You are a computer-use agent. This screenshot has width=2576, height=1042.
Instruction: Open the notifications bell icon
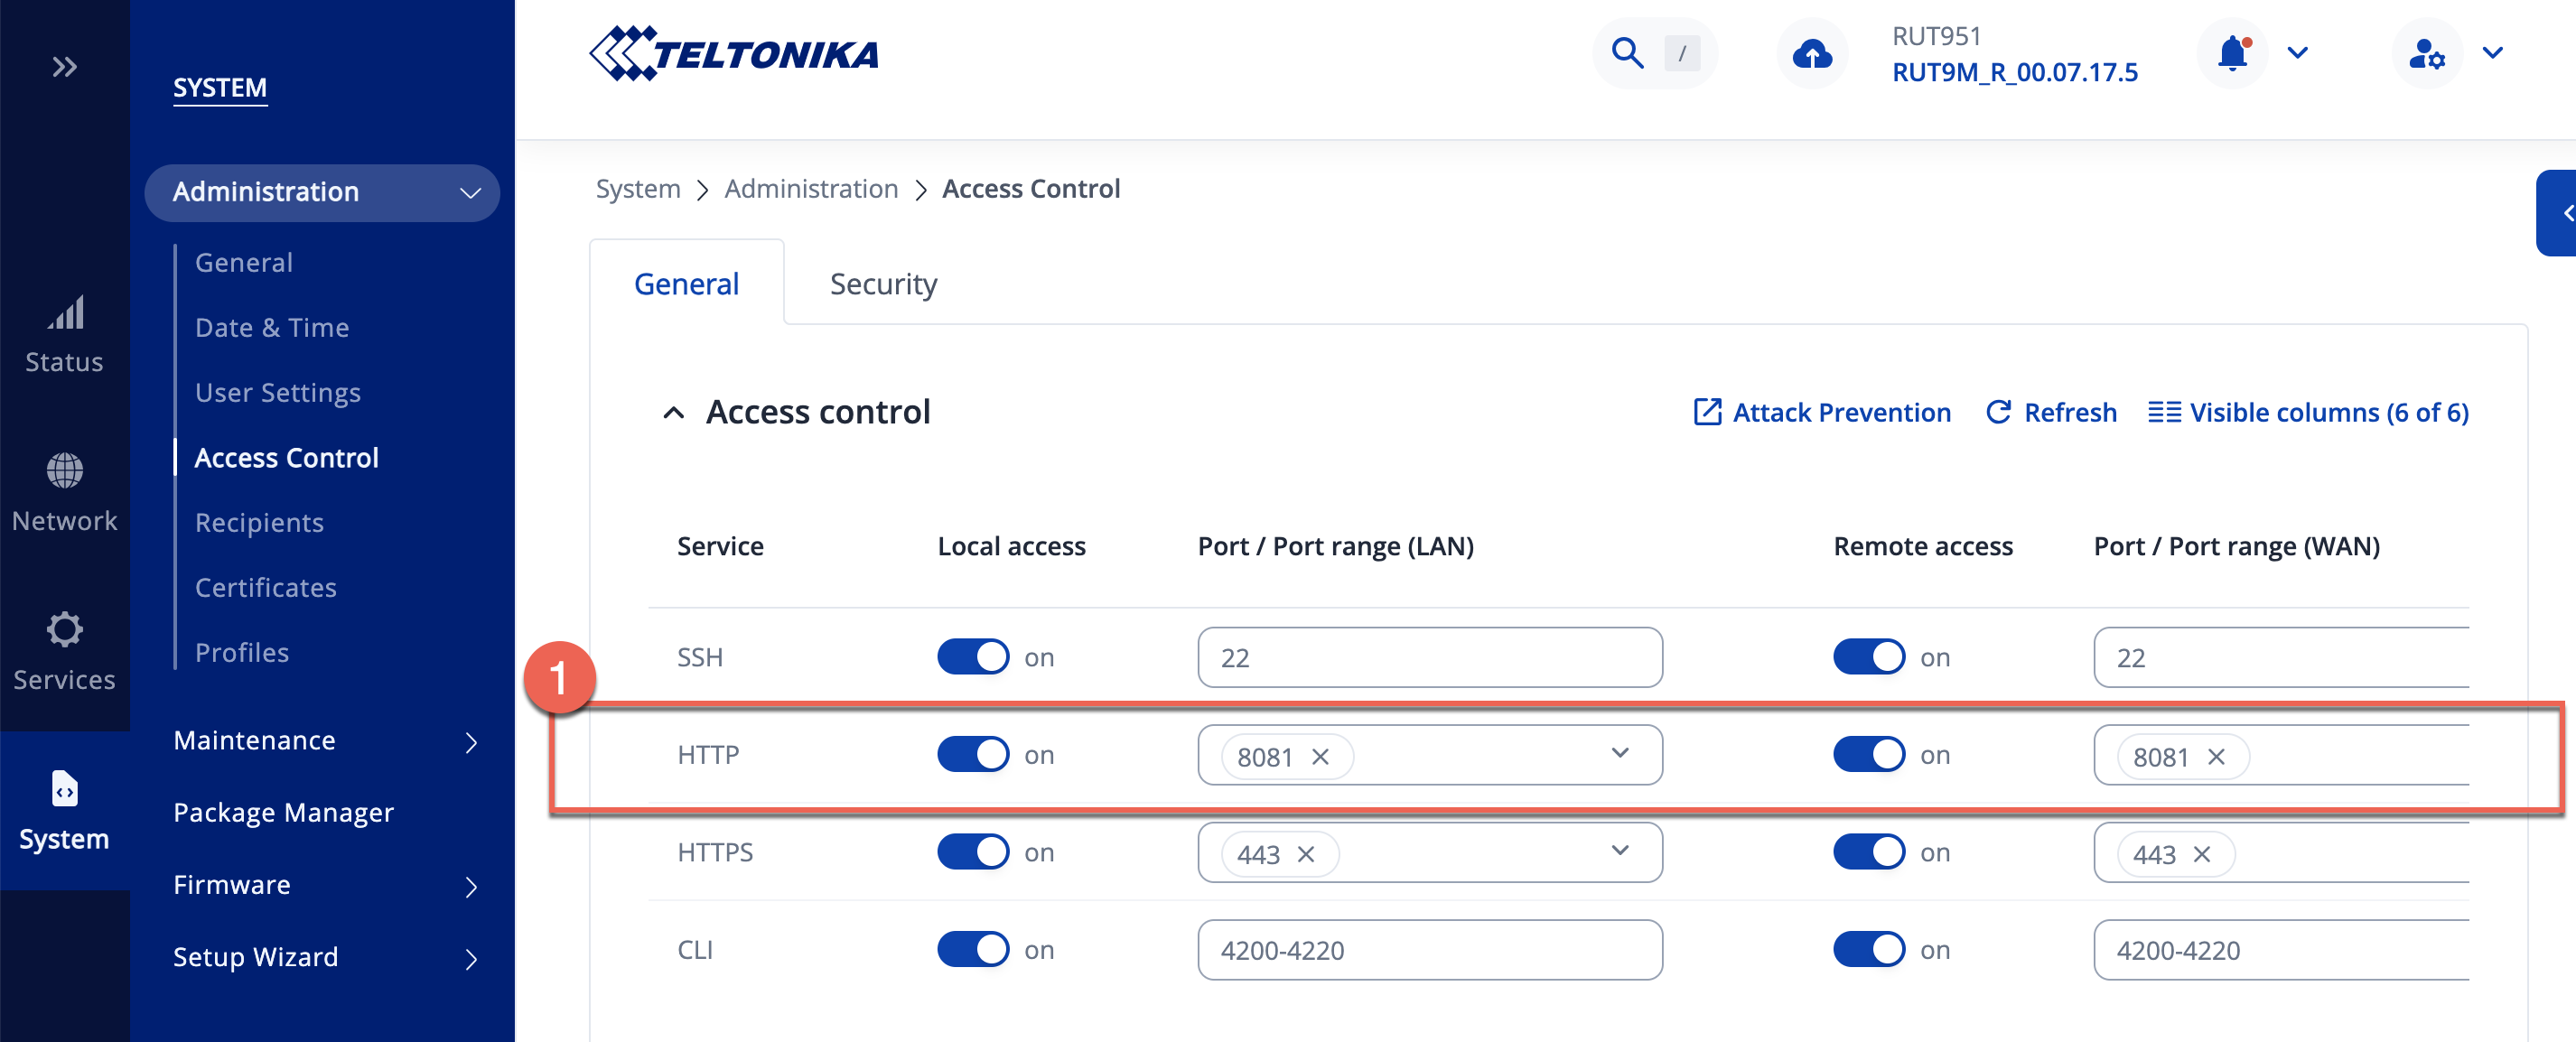click(x=2232, y=53)
